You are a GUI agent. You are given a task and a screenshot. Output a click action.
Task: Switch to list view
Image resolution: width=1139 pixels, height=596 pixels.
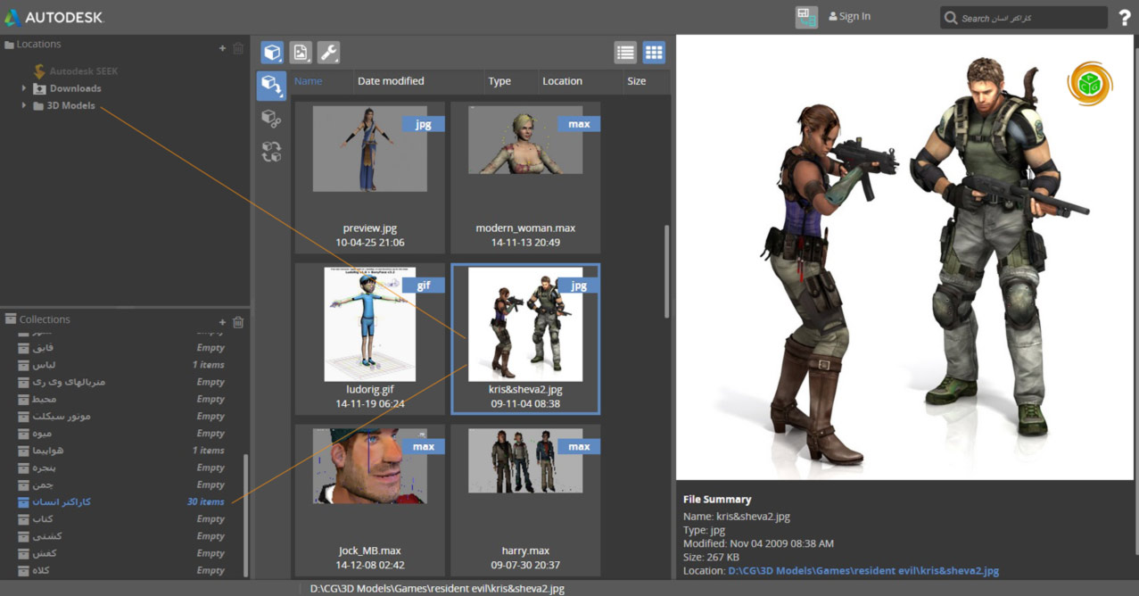tap(625, 53)
